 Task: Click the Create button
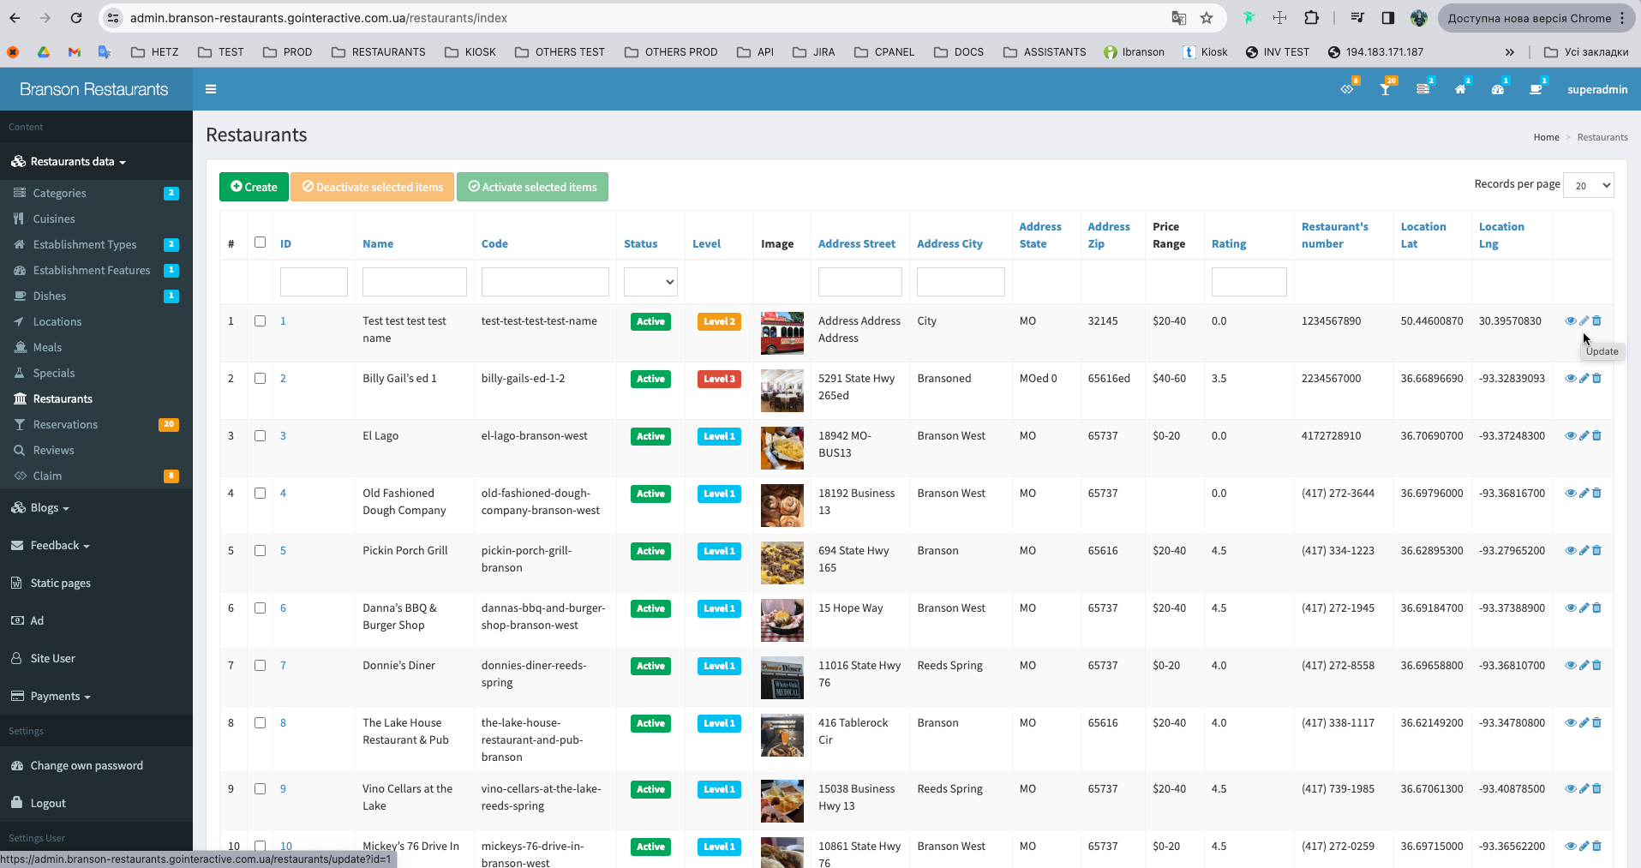[253, 187]
